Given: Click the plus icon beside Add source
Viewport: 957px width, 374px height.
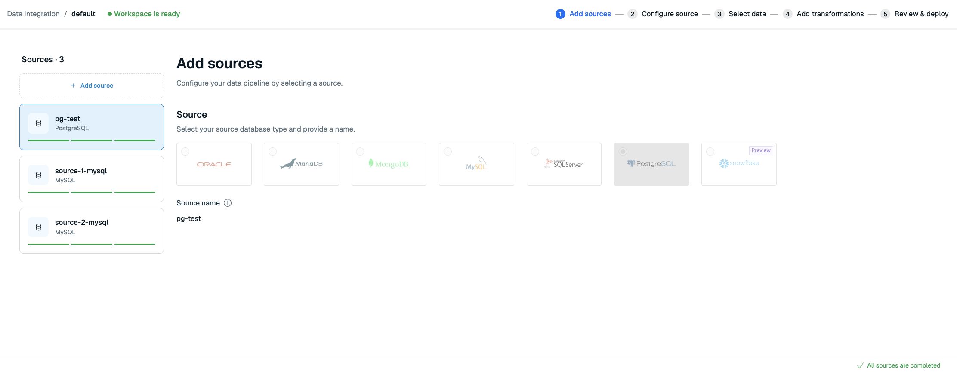Looking at the screenshot, I should pos(73,86).
